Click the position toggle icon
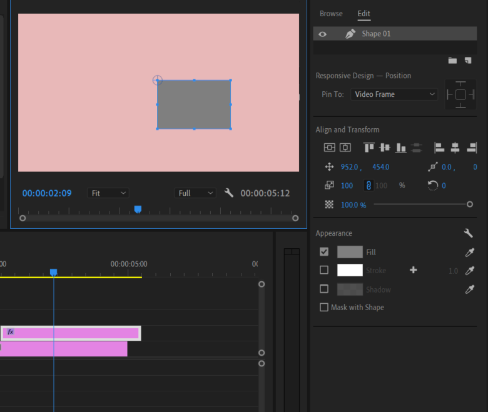 (x=329, y=167)
